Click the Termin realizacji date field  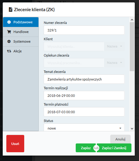click(84, 96)
